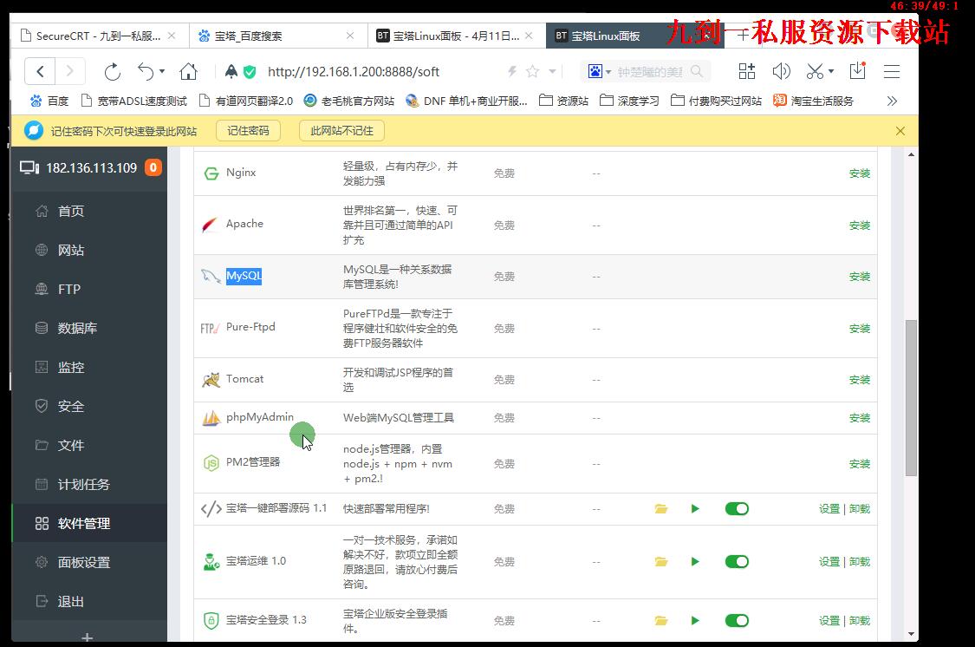Disable 宝塔安全登录 1.3 toggle
The height and width of the screenshot is (647, 975).
click(737, 620)
